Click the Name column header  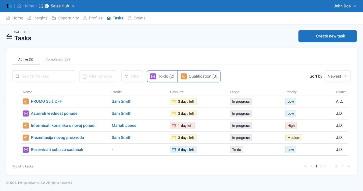[27, 92]
